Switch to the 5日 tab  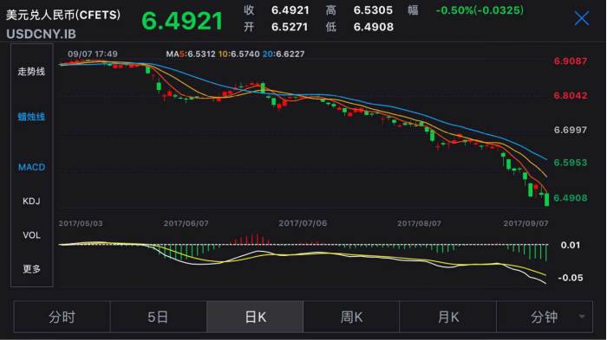tap(158, 317)
